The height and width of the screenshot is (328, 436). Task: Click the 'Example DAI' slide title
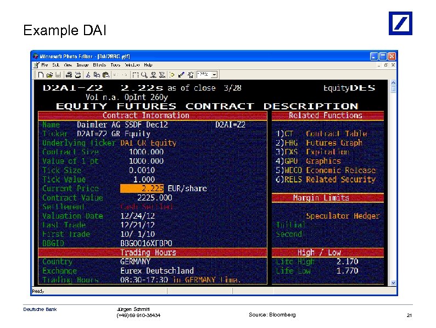65,30
